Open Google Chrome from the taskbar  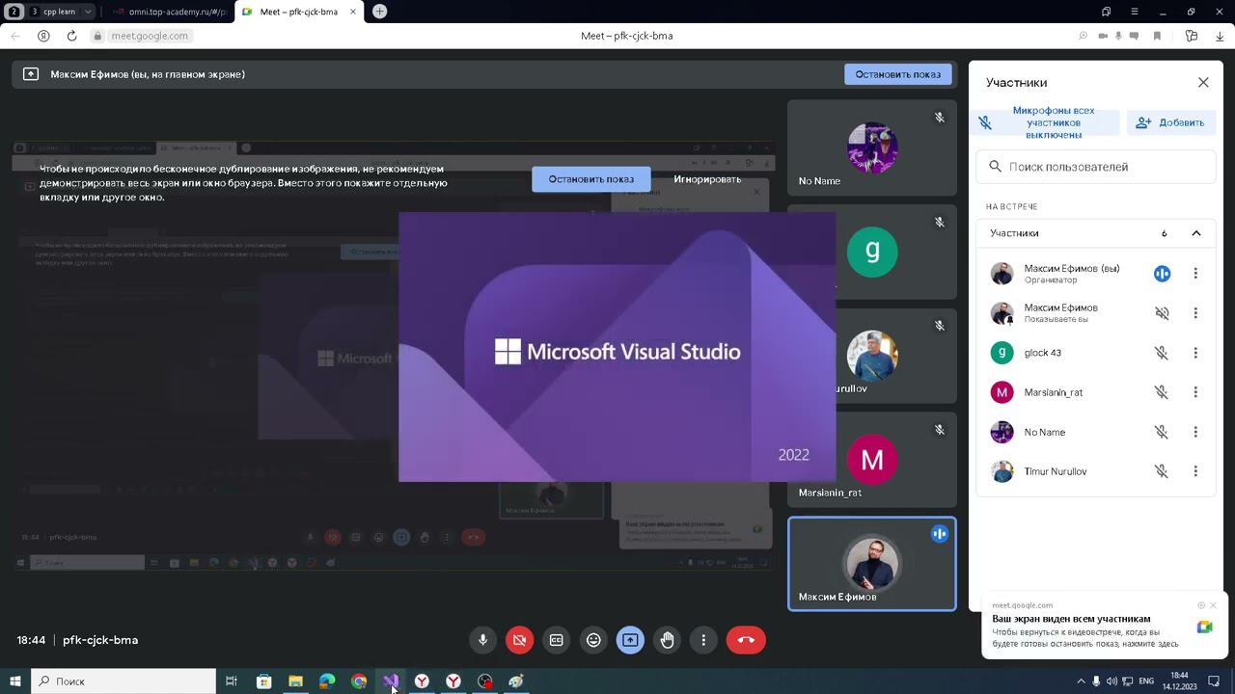point(359,681)
